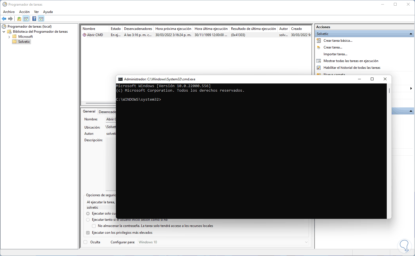Sort by the Autor column header
The width and height of the screenshot is (415, 256).
tap(284, 29)
